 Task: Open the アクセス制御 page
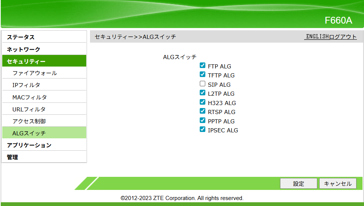pyautogui.click(x=29, y=121)
